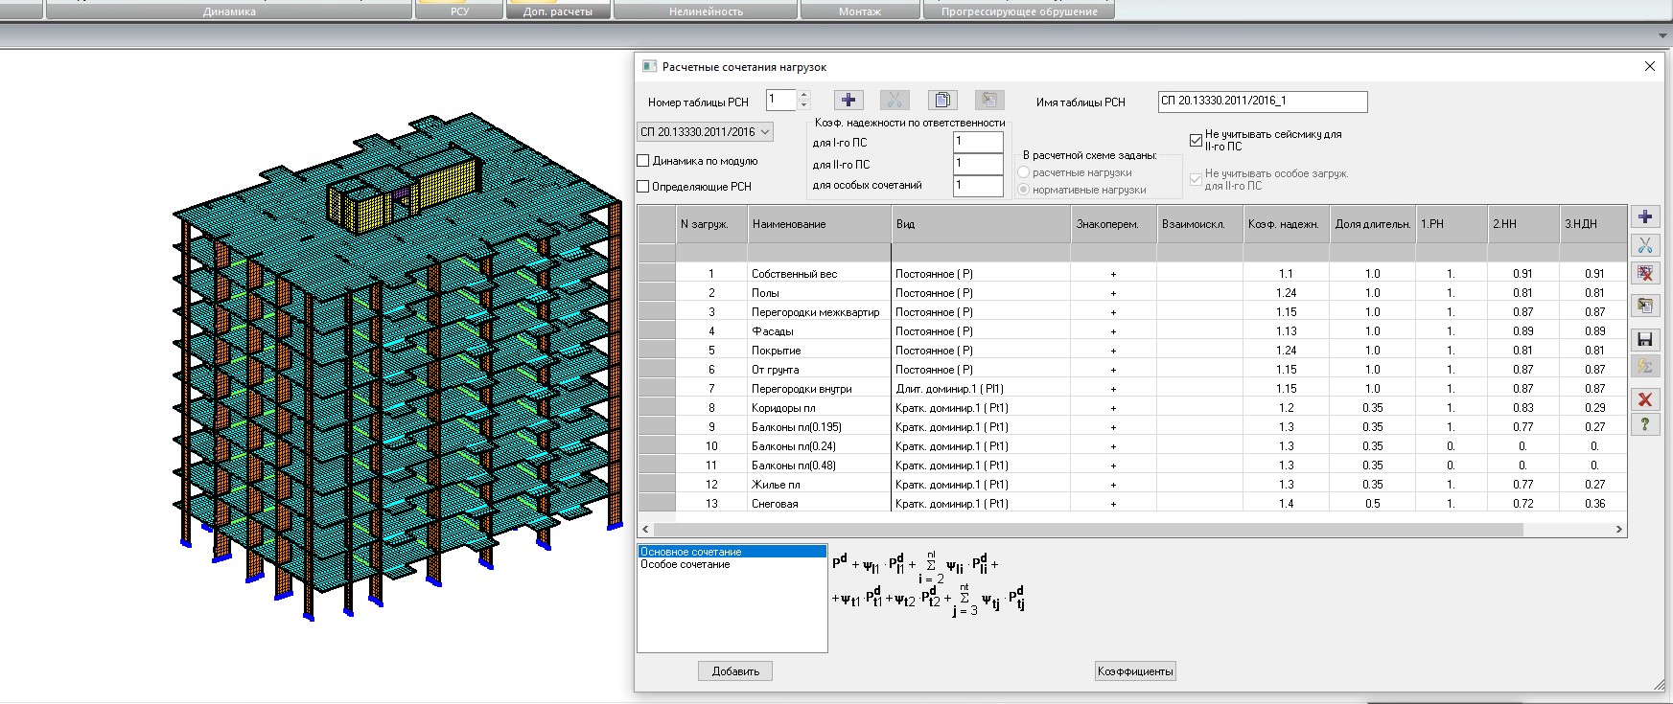This screenshot has width=1673, height=704.
Task: Click the Жилье пл load name cell
Action: (819, 485)
